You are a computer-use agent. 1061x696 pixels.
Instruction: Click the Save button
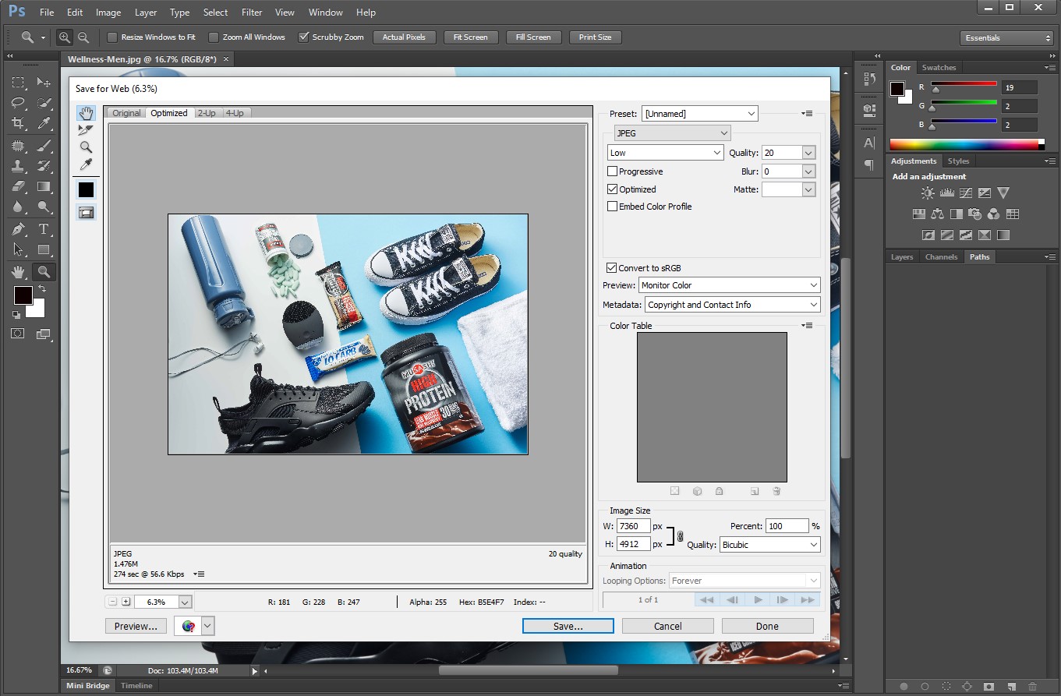[568, 625]
